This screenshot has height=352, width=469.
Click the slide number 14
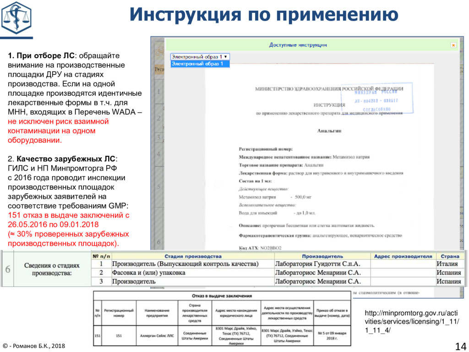461,346
